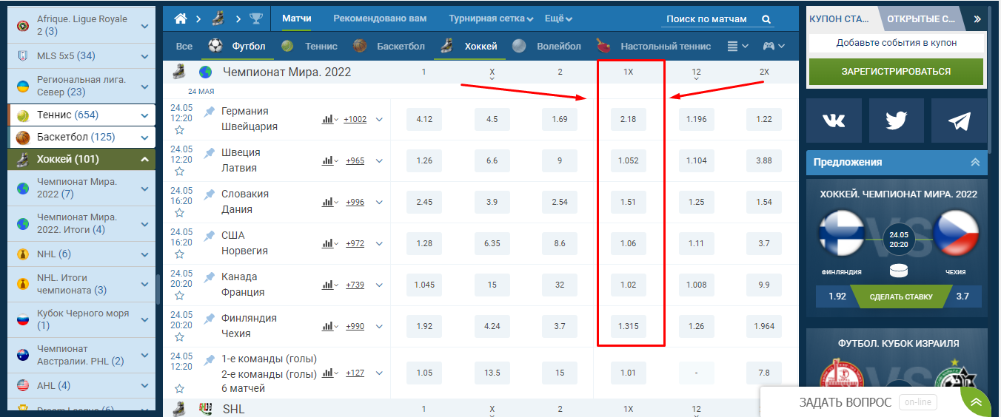
Task: Expand the Теннис (654) sidebar section
Action: [x=144, y=115]
